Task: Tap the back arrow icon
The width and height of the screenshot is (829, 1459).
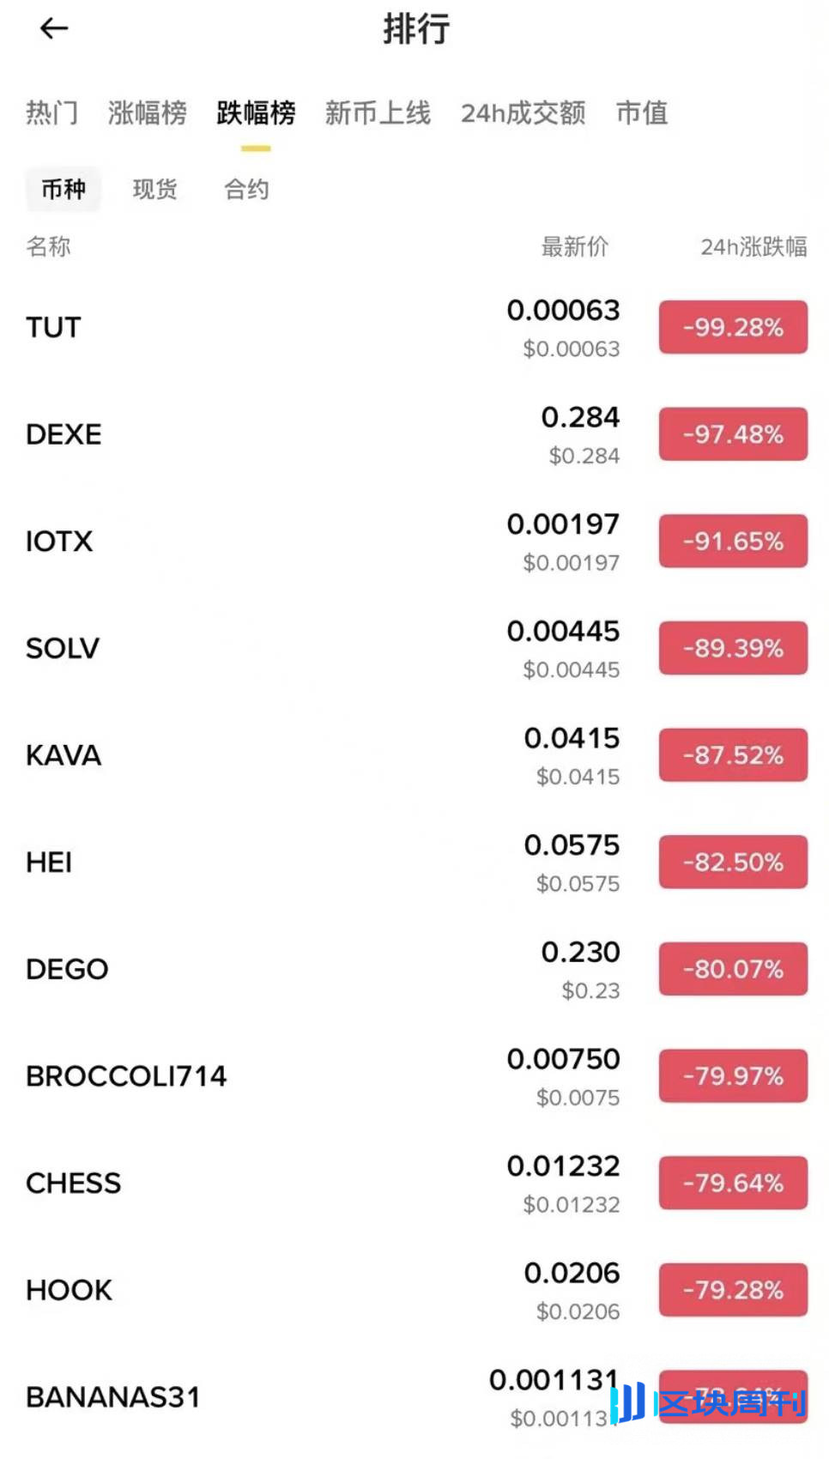Action: pyautogui.click(x=54, y=29)
